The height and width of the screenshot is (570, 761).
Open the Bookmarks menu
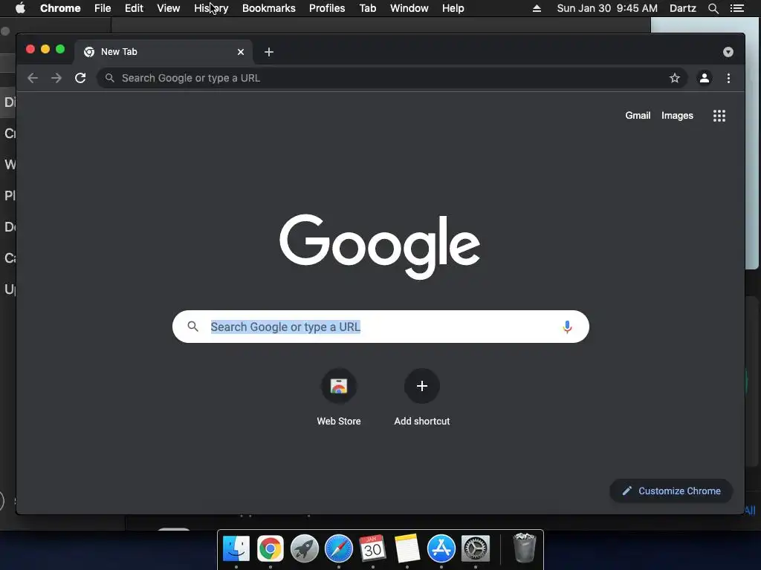point(268,8)
